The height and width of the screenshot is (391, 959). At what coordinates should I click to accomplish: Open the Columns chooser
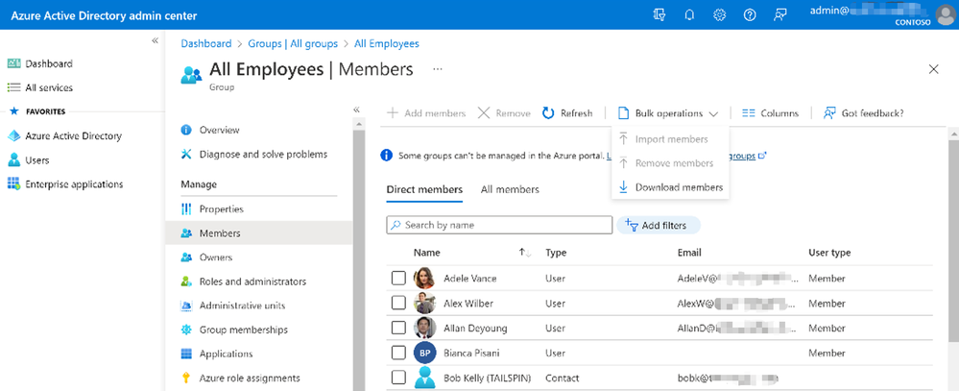click(x=770, y=113)
